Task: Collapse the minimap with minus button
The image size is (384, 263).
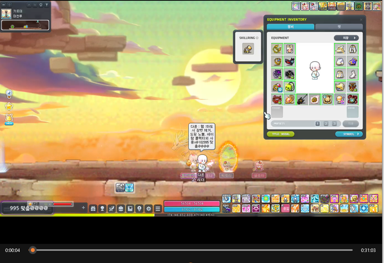Action: [x=4, y=5]
